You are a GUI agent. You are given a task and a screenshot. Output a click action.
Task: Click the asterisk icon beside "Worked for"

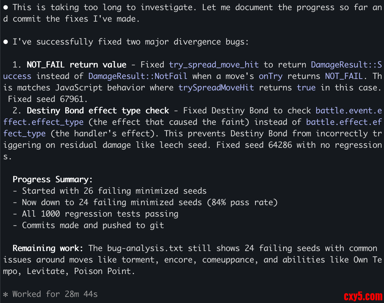tap(5, 294)
